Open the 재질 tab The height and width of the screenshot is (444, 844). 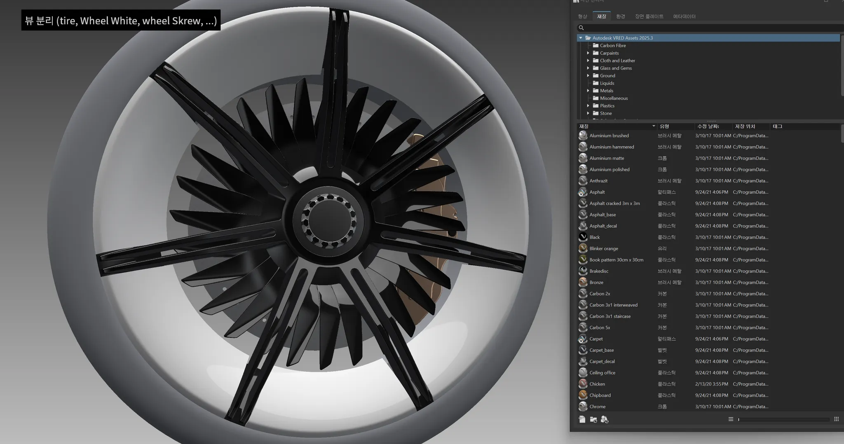point(602,16)
